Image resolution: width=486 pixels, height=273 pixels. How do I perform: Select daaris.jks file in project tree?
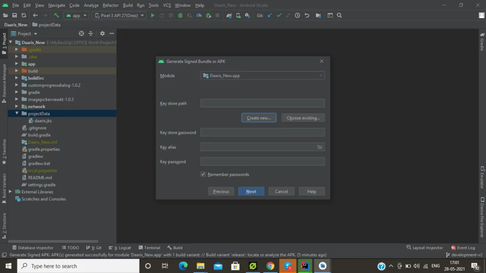pos(43,121)
